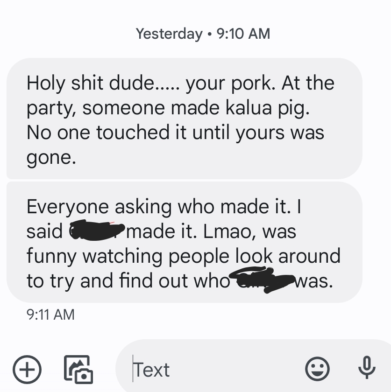Viewport: 391px width, 392px height.
Task: Tap the Yesterday 9:10 AM timestamp header
Action: click(x=203, y=34)
